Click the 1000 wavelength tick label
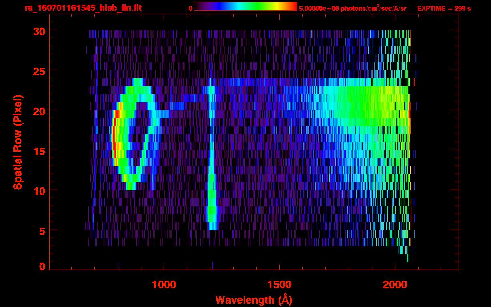 coord(164,285)
